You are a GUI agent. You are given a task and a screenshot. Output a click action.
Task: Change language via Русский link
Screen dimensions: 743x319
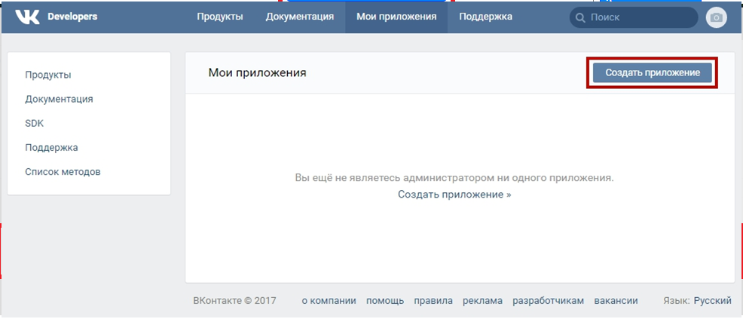[713, 300]
